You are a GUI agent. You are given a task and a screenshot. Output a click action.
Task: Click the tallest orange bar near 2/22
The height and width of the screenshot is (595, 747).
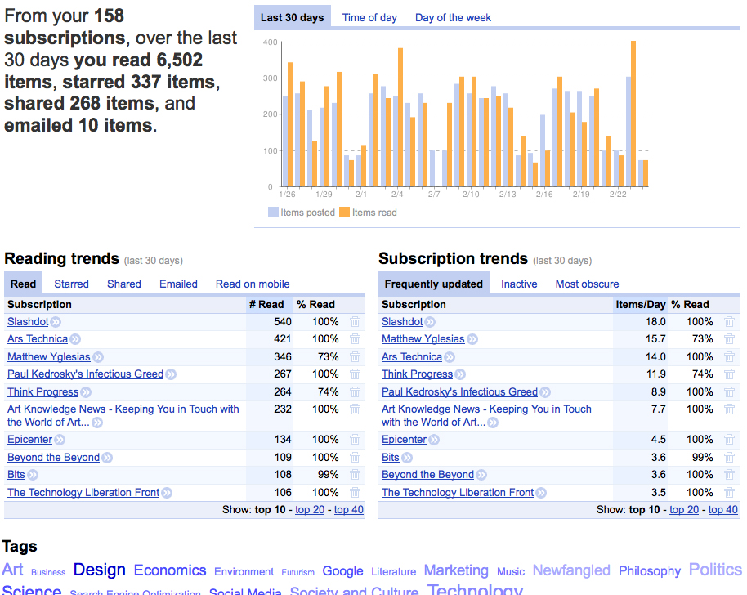(x=633, y=114)
